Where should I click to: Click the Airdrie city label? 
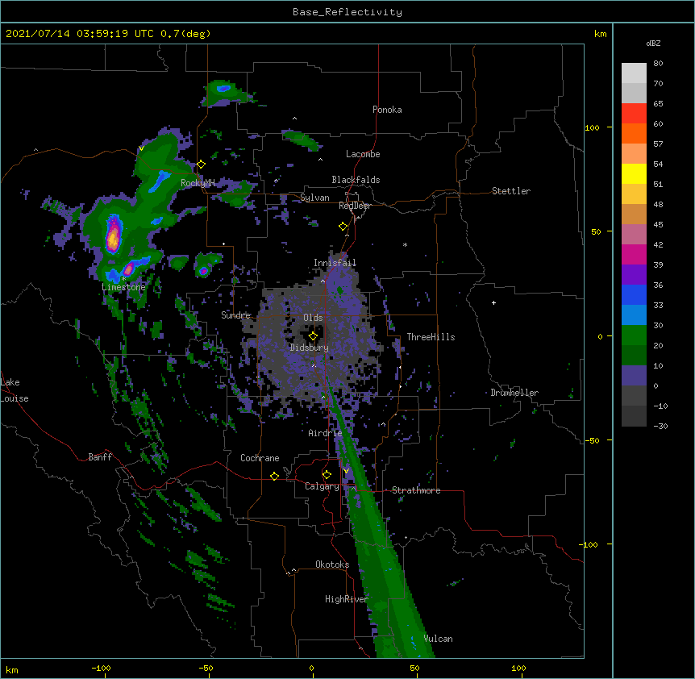tap(325, 433)
